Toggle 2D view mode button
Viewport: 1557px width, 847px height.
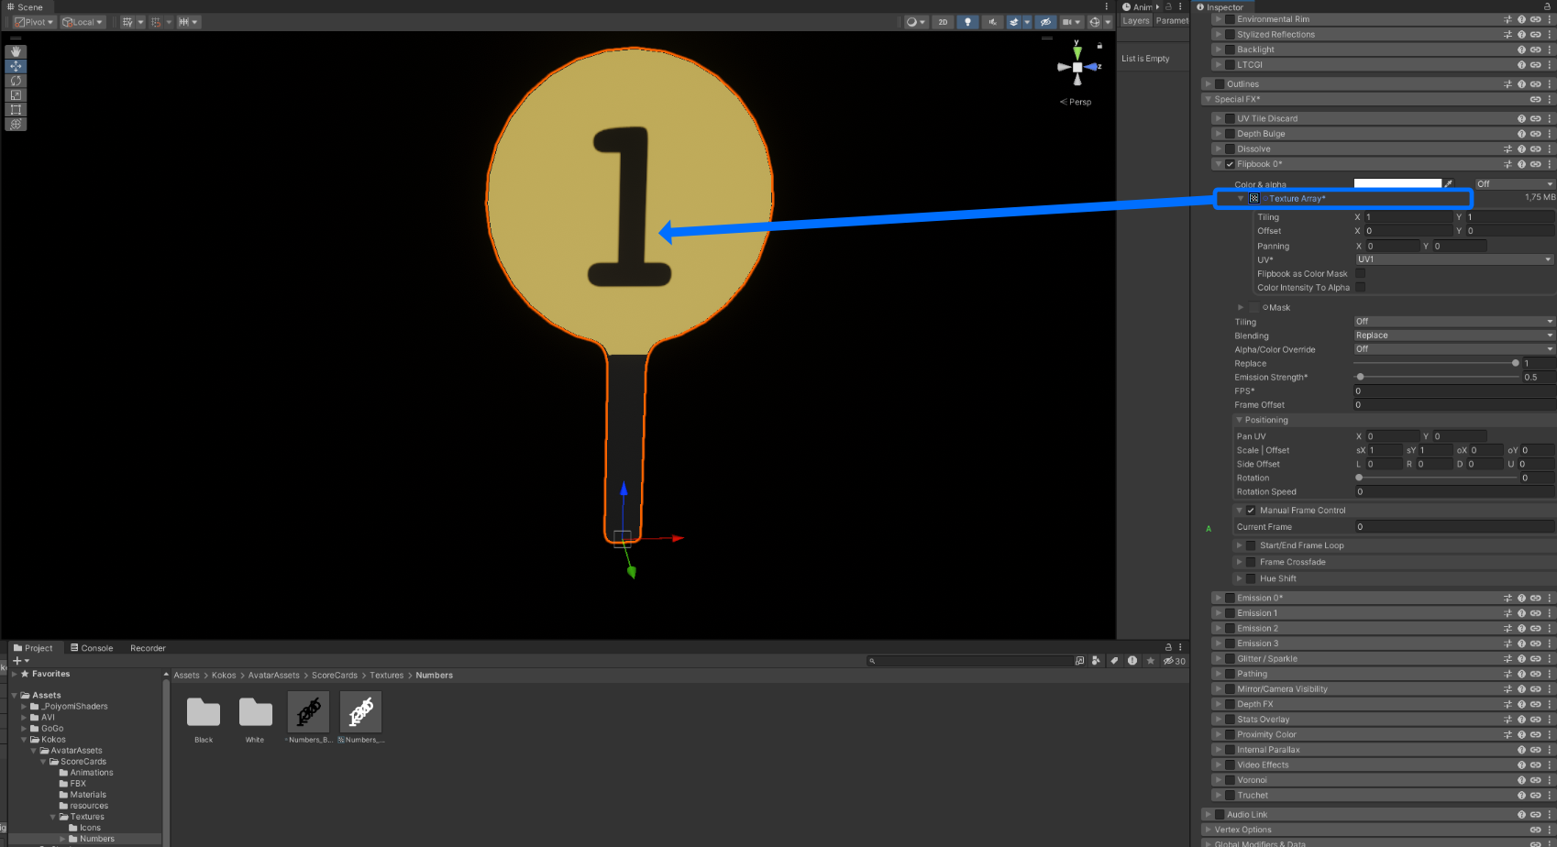pyautogui.click(x=943, y=22)
